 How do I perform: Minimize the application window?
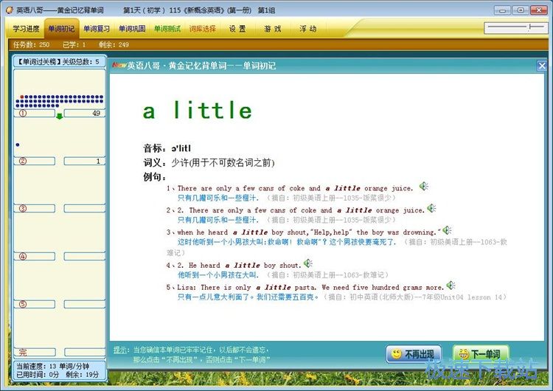(x=503, y=10)
